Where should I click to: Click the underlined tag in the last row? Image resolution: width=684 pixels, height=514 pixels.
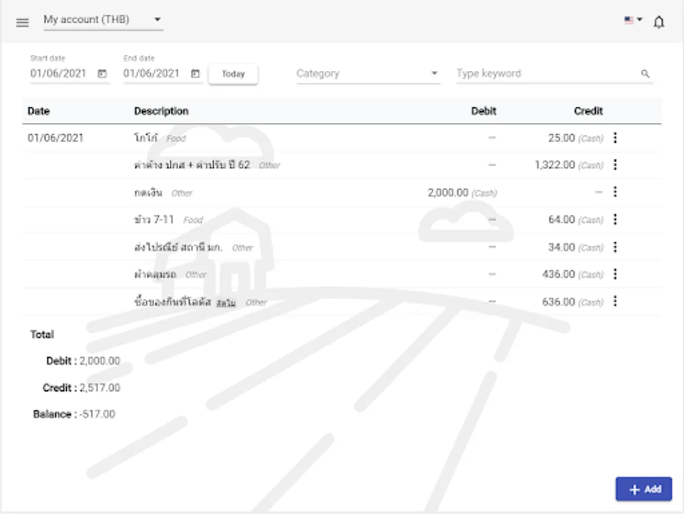point(226,303)
